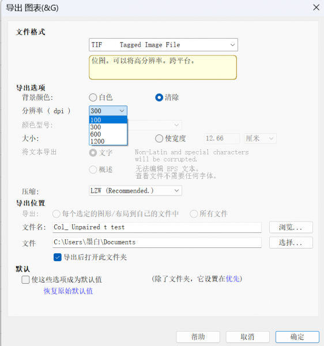Choose 1200 dpi from resolution list
This screenshot has width=324, height=346.
click(x=108, y=141)
